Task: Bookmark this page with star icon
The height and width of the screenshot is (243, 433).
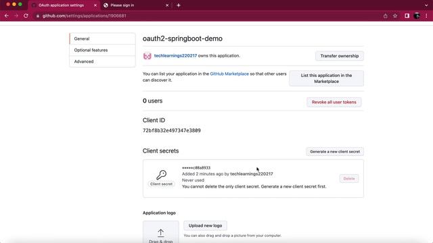Action: [395, 16]
